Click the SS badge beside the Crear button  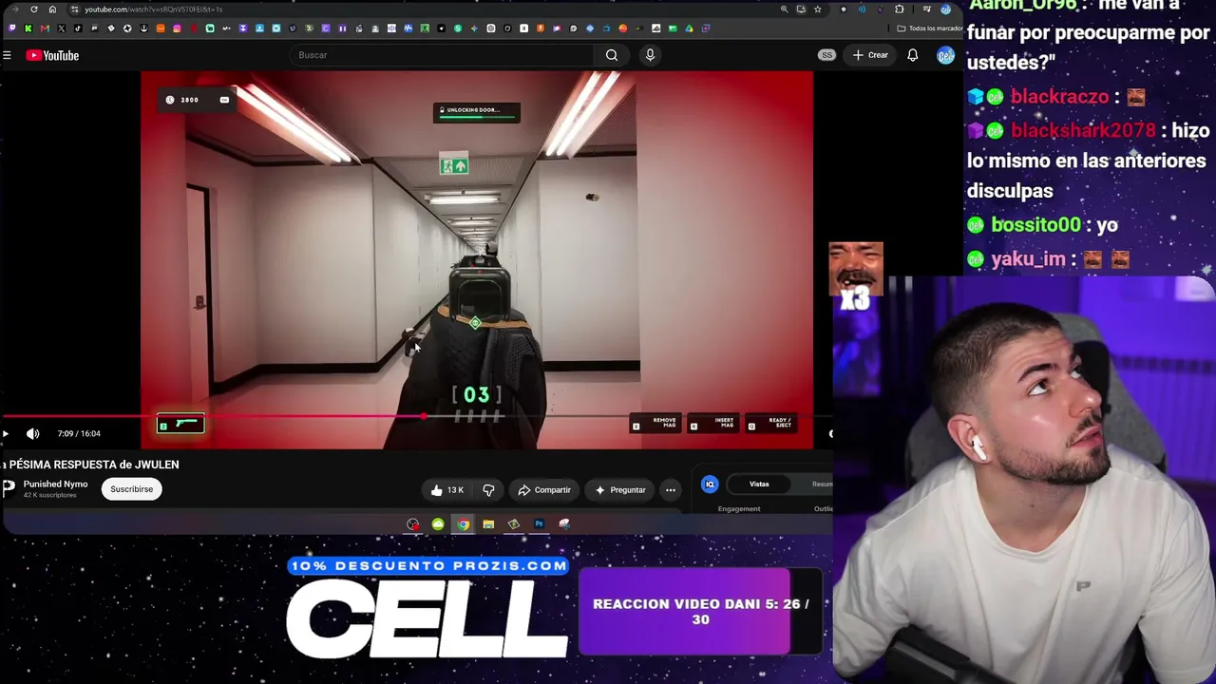click(826, 55)
